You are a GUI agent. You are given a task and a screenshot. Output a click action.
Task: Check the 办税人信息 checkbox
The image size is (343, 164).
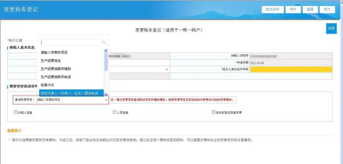[16, 112]
